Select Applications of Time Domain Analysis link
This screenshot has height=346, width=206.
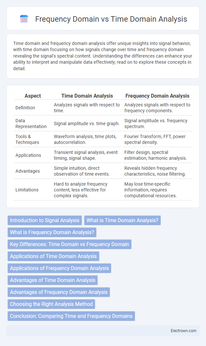[x=53, y=256]
